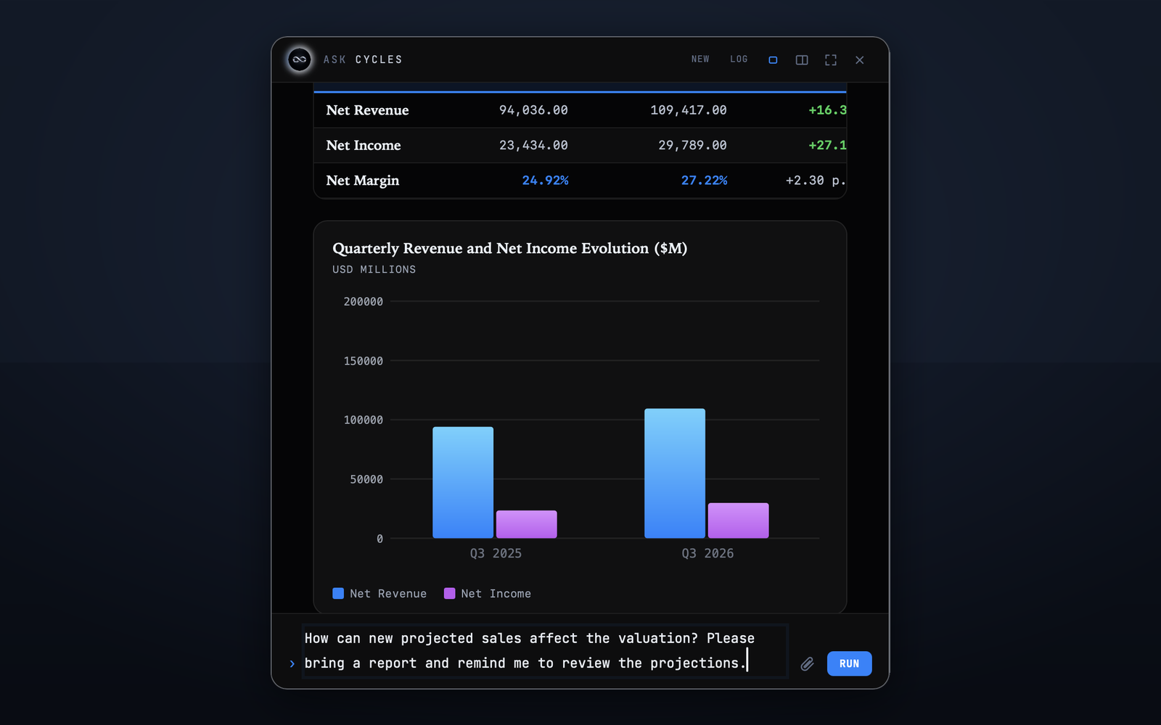Screen dimensions: 1161x725
Task: Click value 94,036.00
Action: pos(533,110)
